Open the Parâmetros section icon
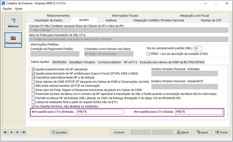Viewport: 233px width, 142px height. pos(13,40)
